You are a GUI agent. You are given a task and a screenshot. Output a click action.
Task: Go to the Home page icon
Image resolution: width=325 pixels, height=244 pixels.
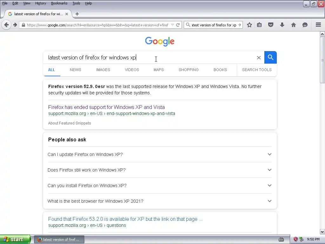click(294, 25)
